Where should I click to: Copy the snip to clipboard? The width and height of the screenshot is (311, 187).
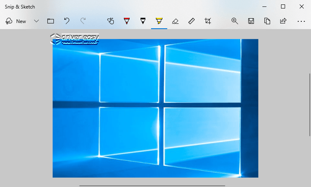pyautogui.click(x=267, y=21)
